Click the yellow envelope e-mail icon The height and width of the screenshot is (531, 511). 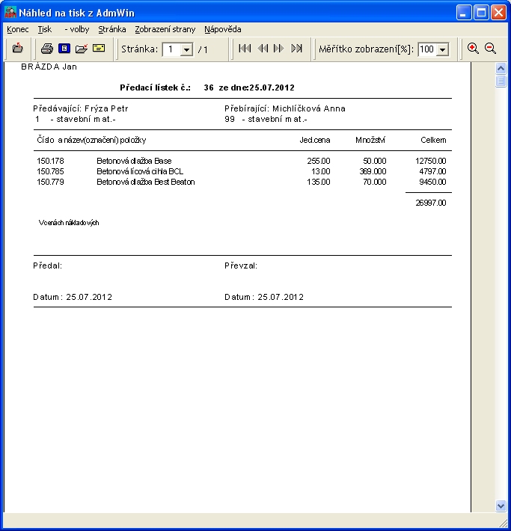[x=99, y=48]
